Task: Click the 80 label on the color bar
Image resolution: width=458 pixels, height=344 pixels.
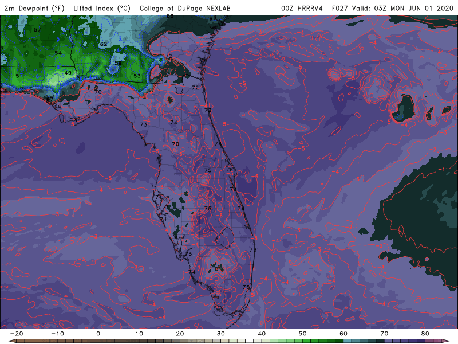Action: pos(425,334)
